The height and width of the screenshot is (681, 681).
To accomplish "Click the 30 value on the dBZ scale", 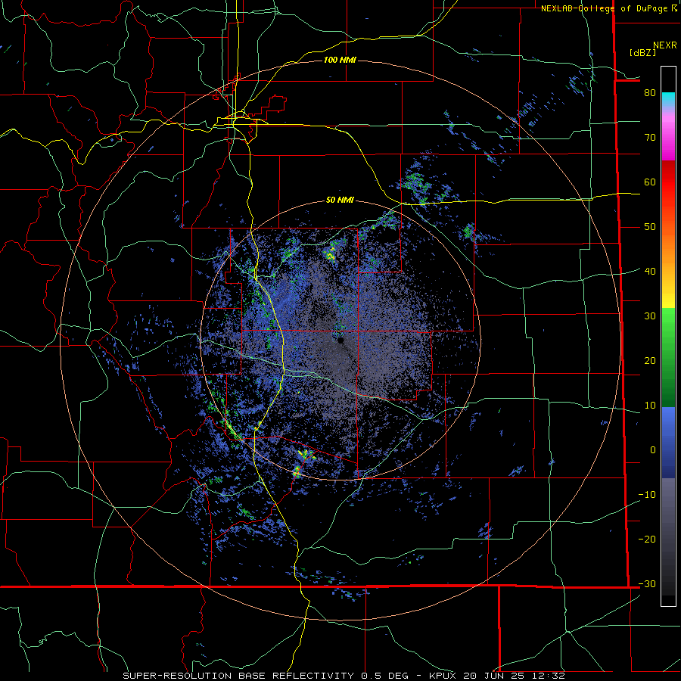I will click(650, 316).
